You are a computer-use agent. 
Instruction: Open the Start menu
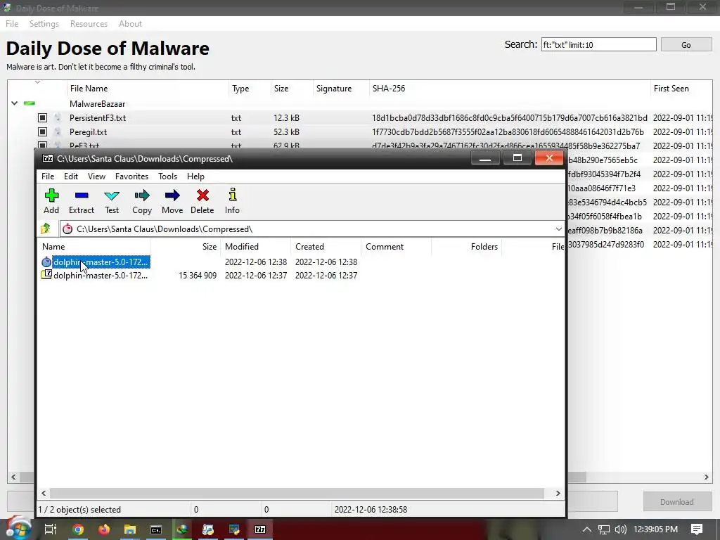click(18, 529)
